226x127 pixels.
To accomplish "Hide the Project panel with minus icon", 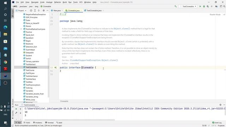I will pyautogui.click(x=47, y=11).
